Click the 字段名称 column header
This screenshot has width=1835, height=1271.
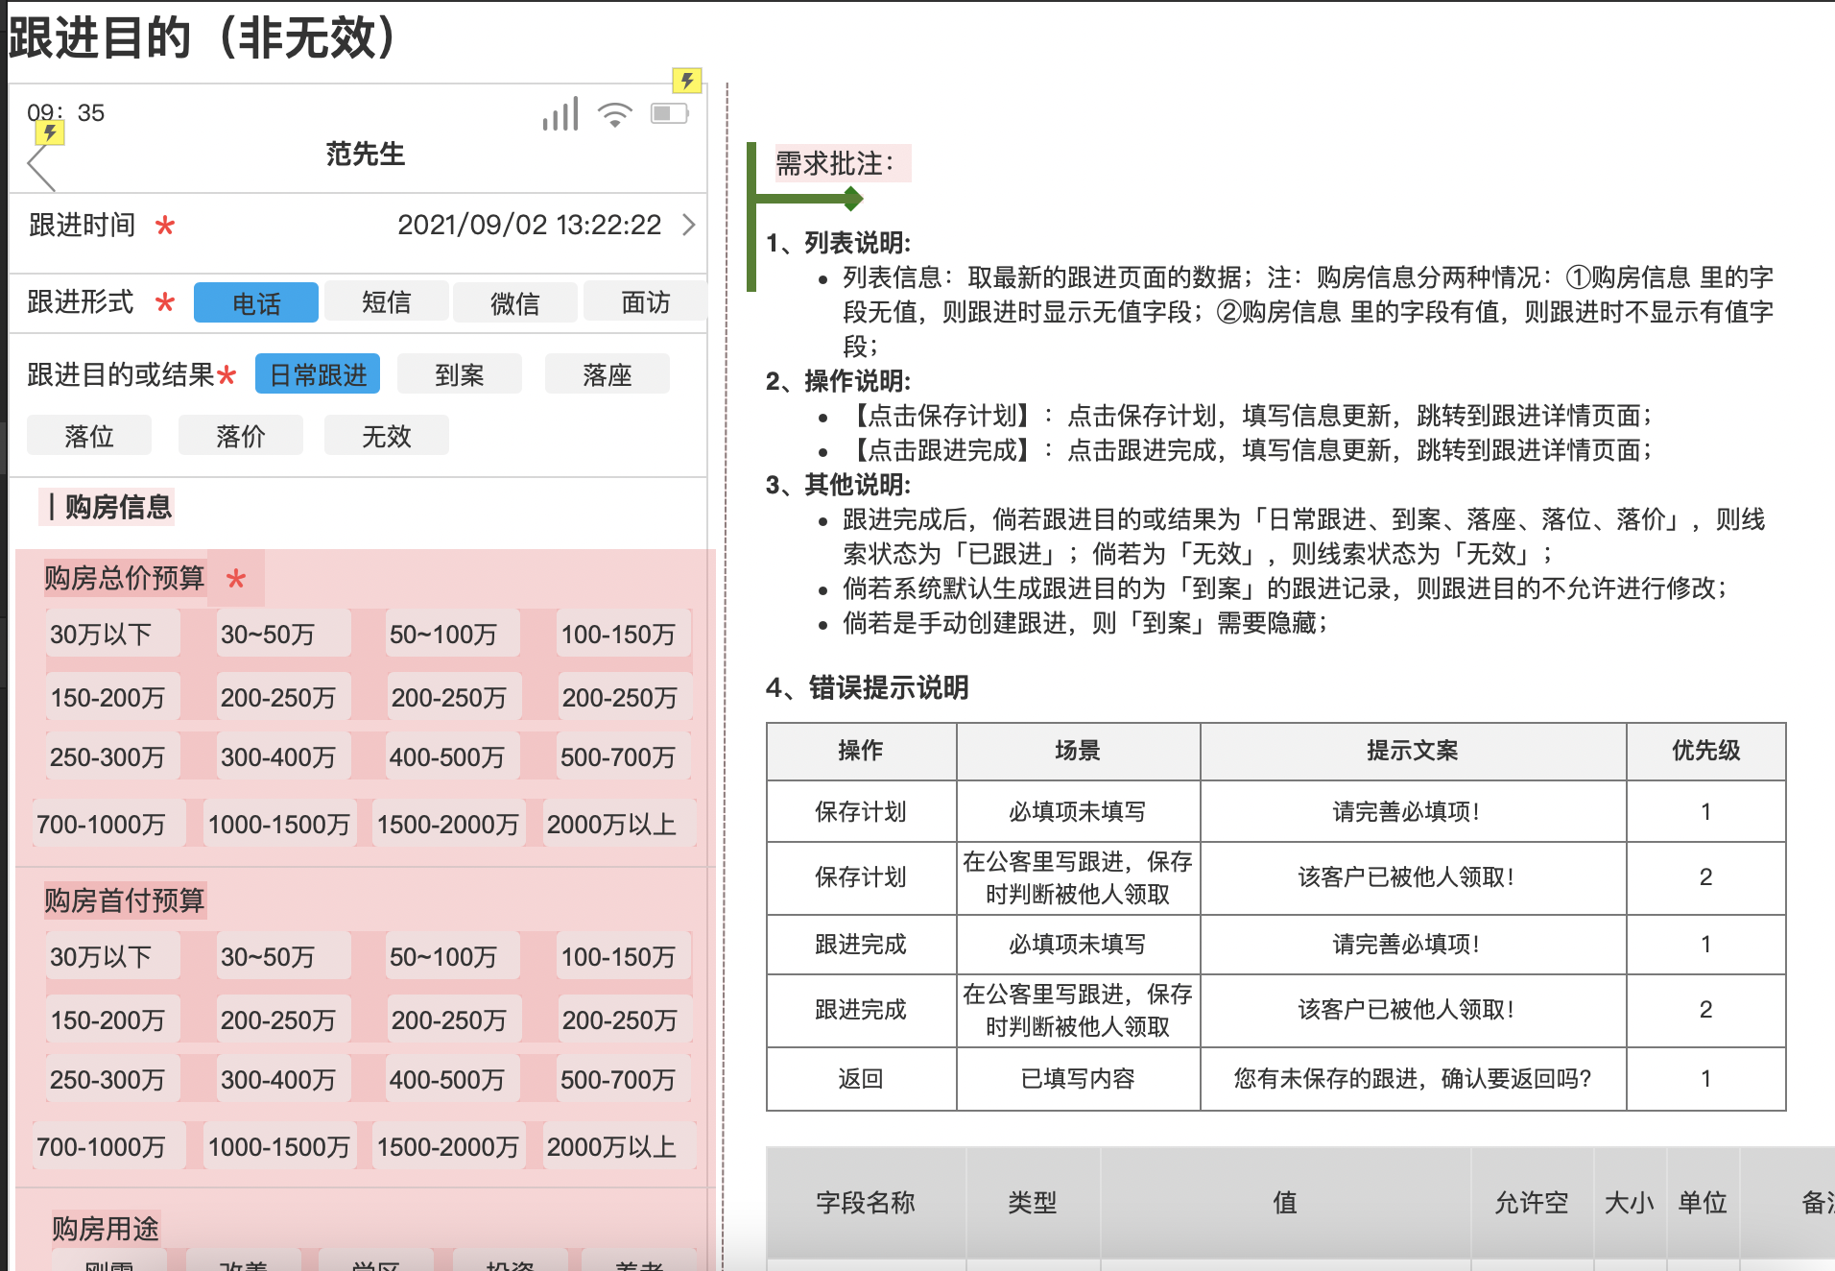[866, 1202]
